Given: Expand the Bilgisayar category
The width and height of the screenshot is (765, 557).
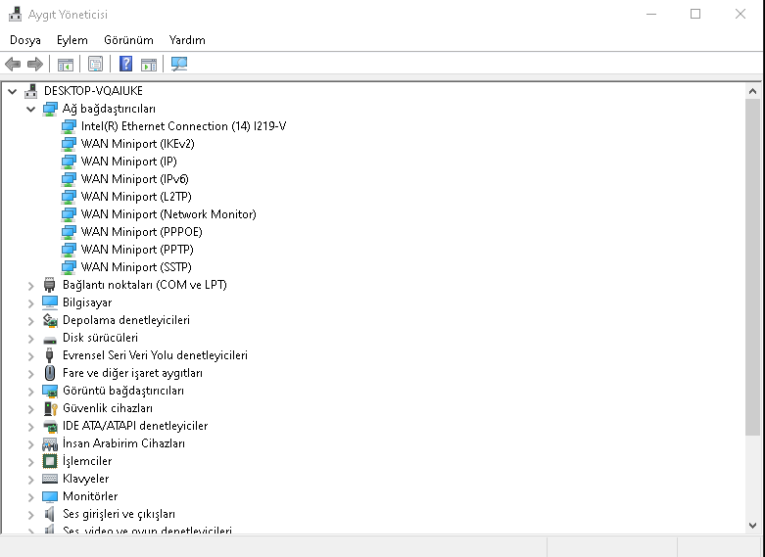Looking at the screenshot, I should (30, 302).
